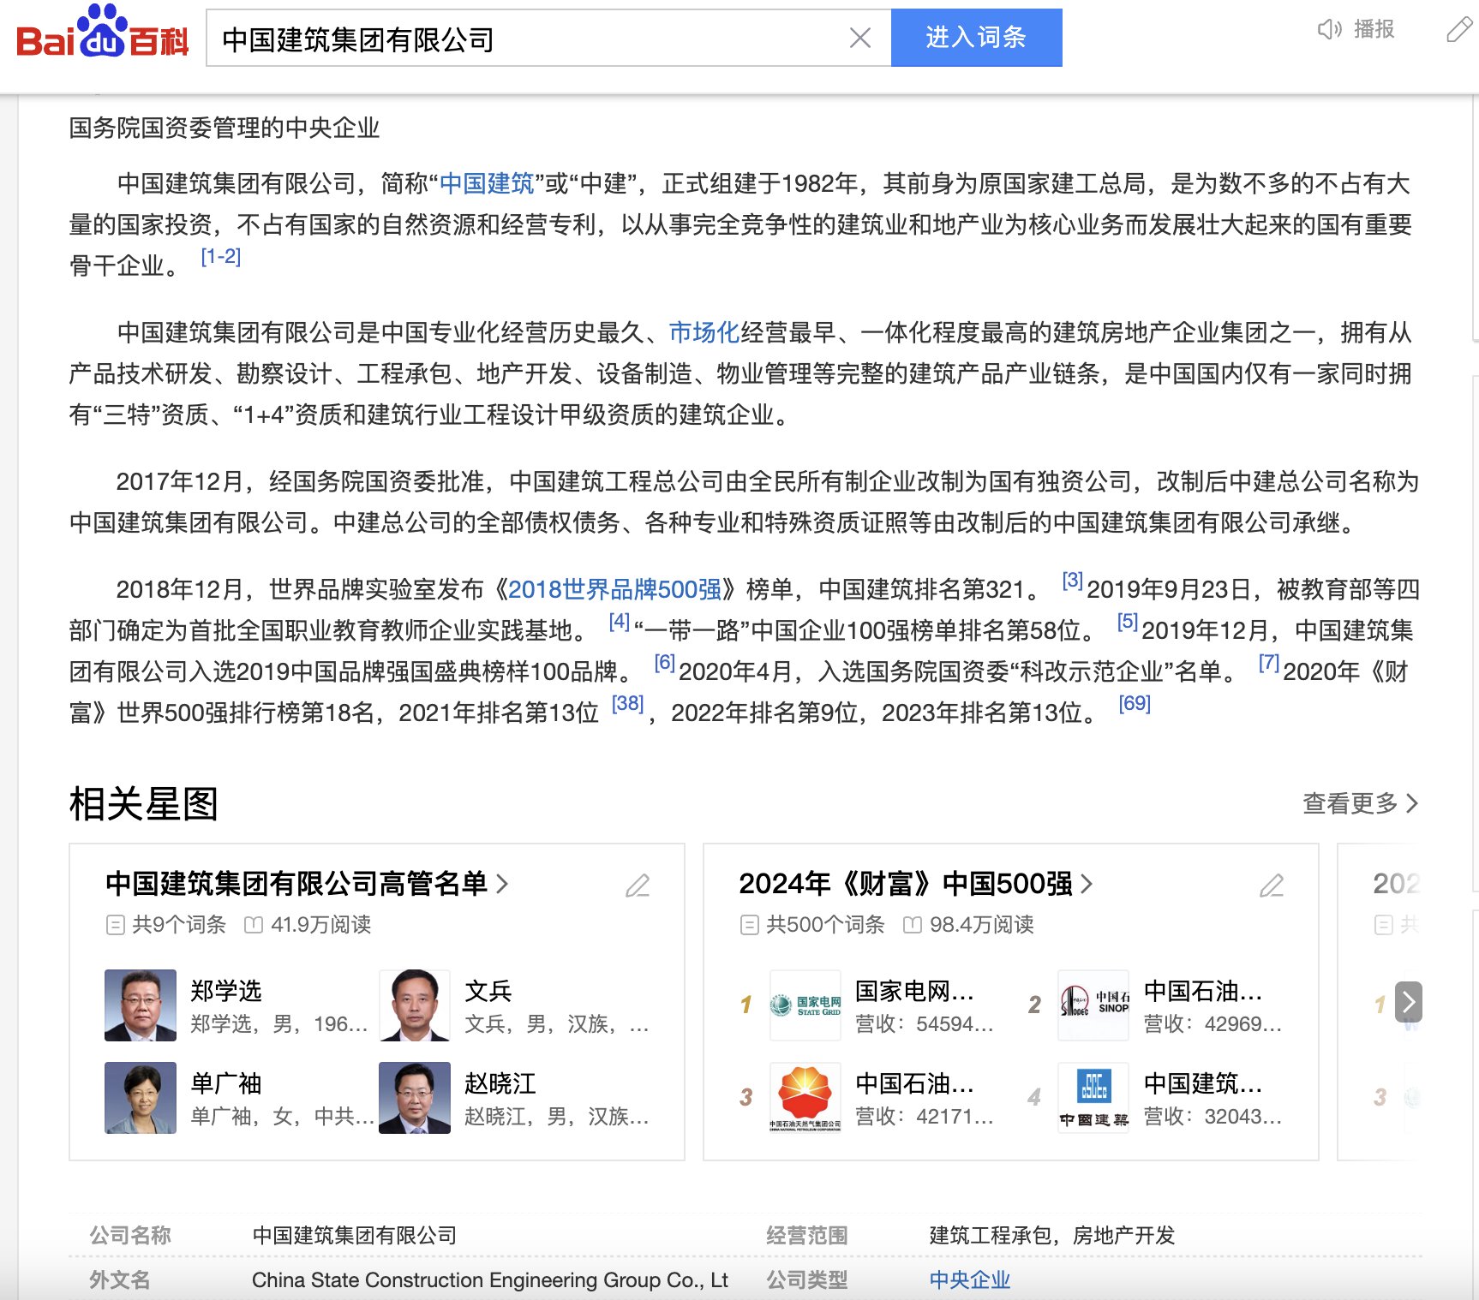This screenshot has height=1300, width=1479.
Task: Open 单广袖 name entry
Action: click(x=226, y=1083)
